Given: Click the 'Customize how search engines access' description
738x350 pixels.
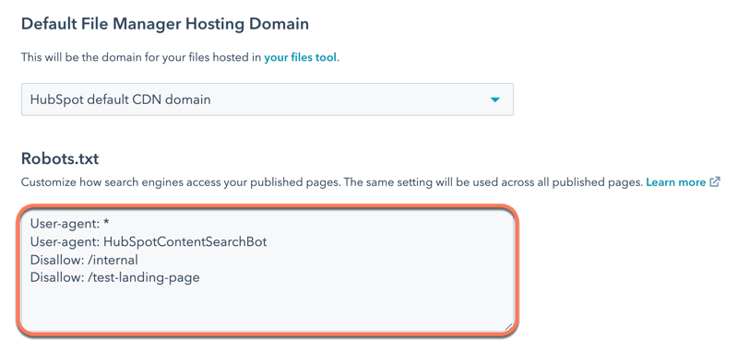Looking at the screenshot, I should 332,182.
